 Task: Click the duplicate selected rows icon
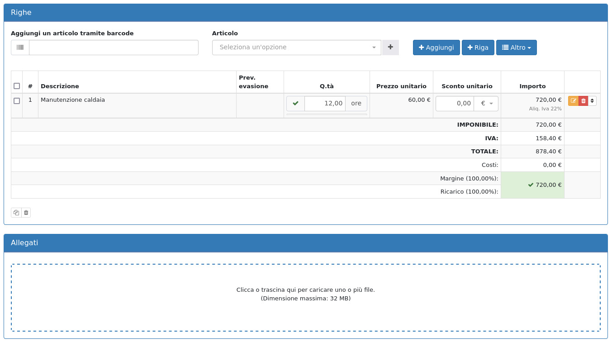click(x=16, y=213)
